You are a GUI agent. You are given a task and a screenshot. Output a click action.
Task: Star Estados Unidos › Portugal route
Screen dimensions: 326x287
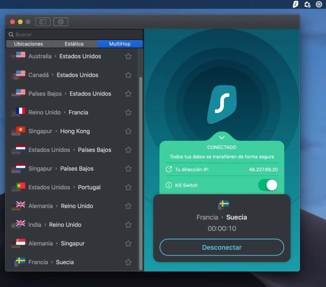128,187
